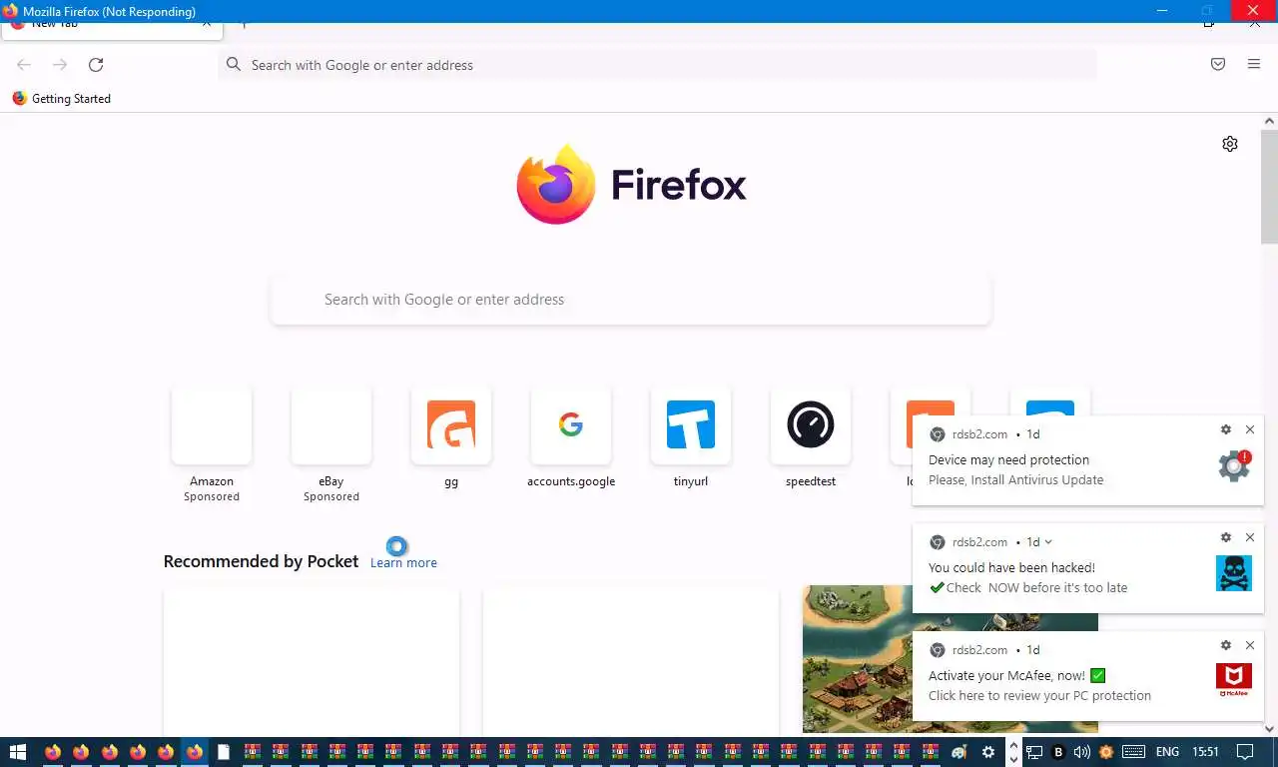Go back using the back arrow
Viewport: 1278px width, 767px height.
tap(24, 65)
